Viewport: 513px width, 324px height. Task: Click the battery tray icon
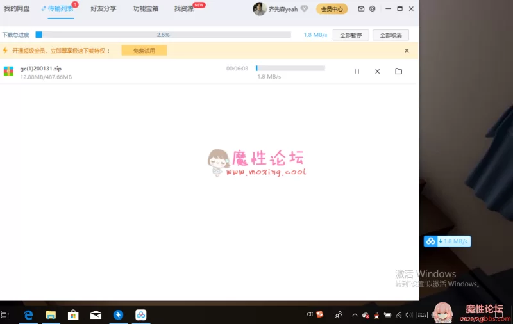click(388, 315)
